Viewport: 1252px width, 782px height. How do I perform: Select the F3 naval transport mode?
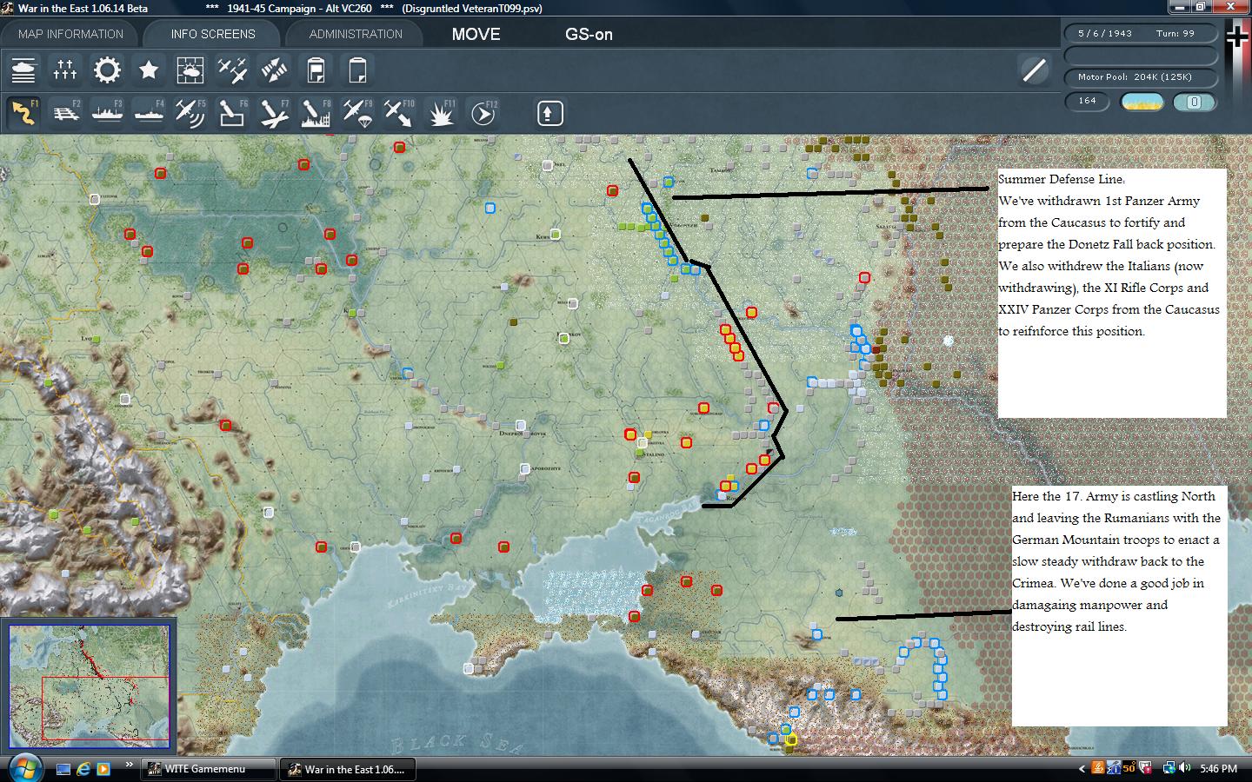tap(107, 113)
